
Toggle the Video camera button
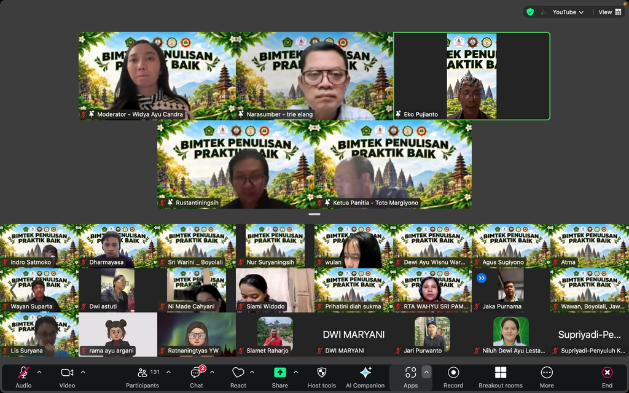click(67, 378)
